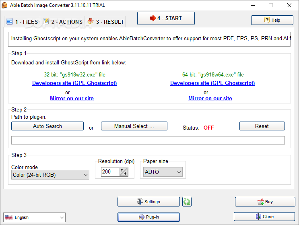Viewport: 299px width, 225px height.
Task: Click the Ghostscript installation info text box
Action: pos(149,39)
